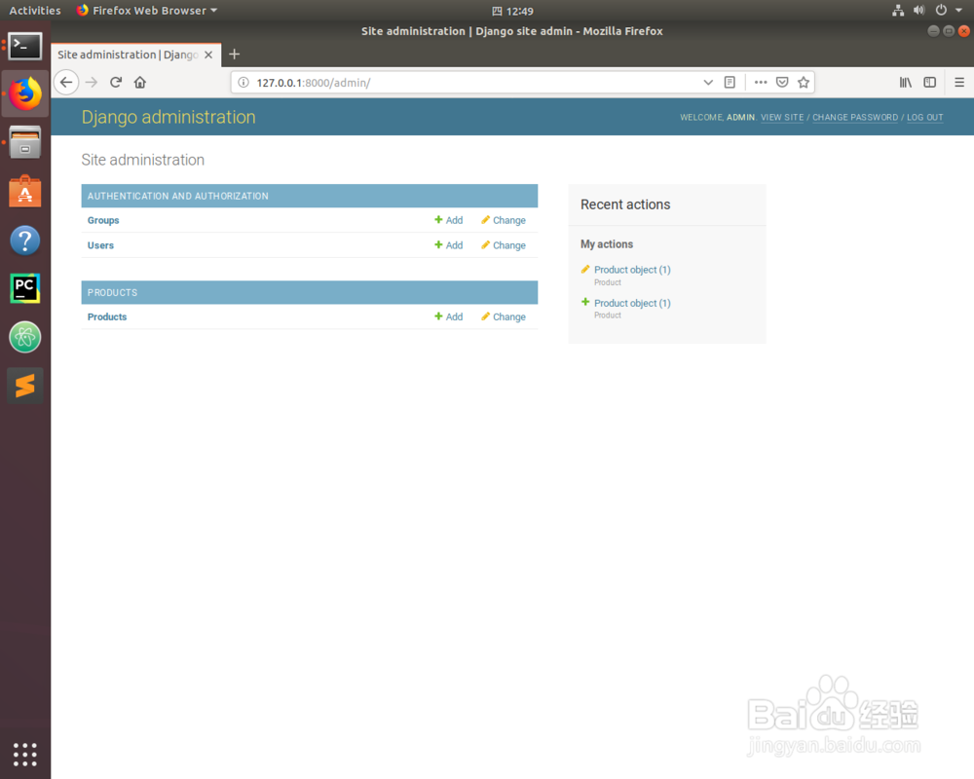Save page to Pocket

tap(782, 83)
